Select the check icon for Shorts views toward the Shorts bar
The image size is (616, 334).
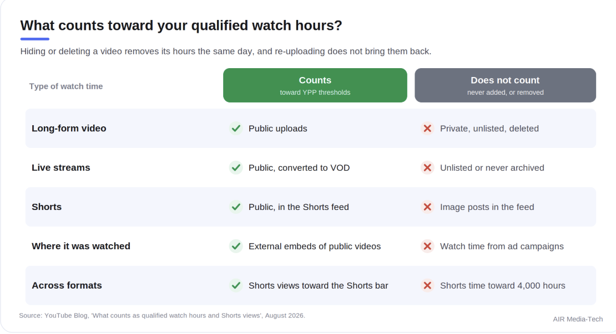(x=236, y=285)
